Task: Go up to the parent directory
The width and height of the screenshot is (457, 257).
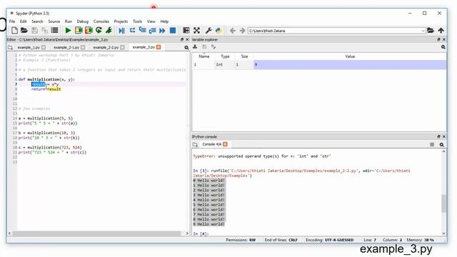Action: click(441, 30)
